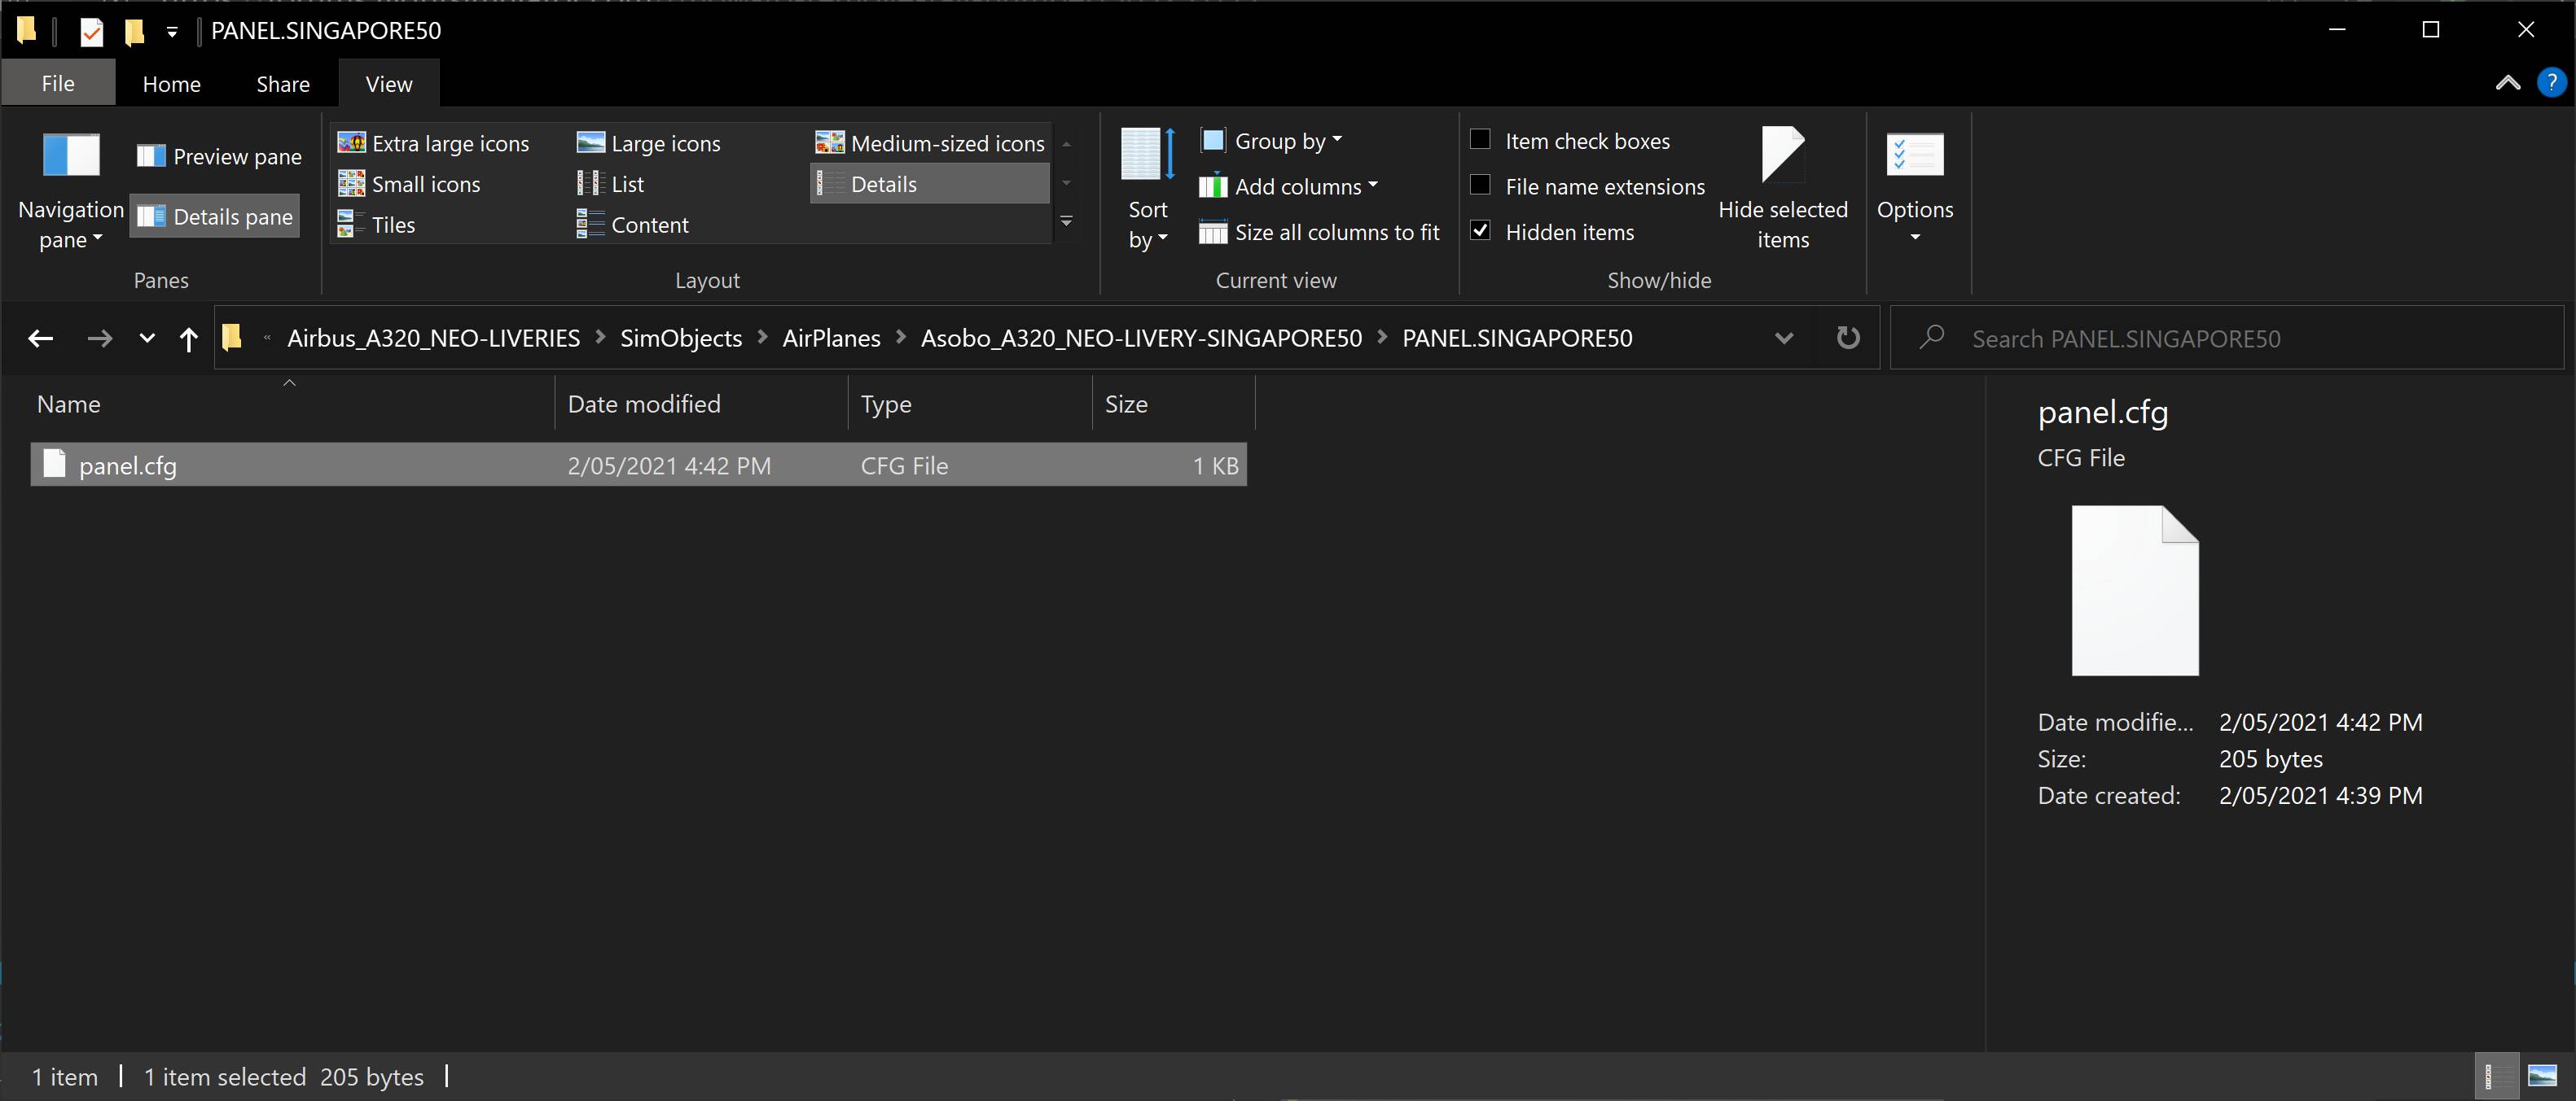Viewport: 2576px width, 1101px height.
Task: Open address bar history dropdown chevron
Action: (x=1783, y=339)
